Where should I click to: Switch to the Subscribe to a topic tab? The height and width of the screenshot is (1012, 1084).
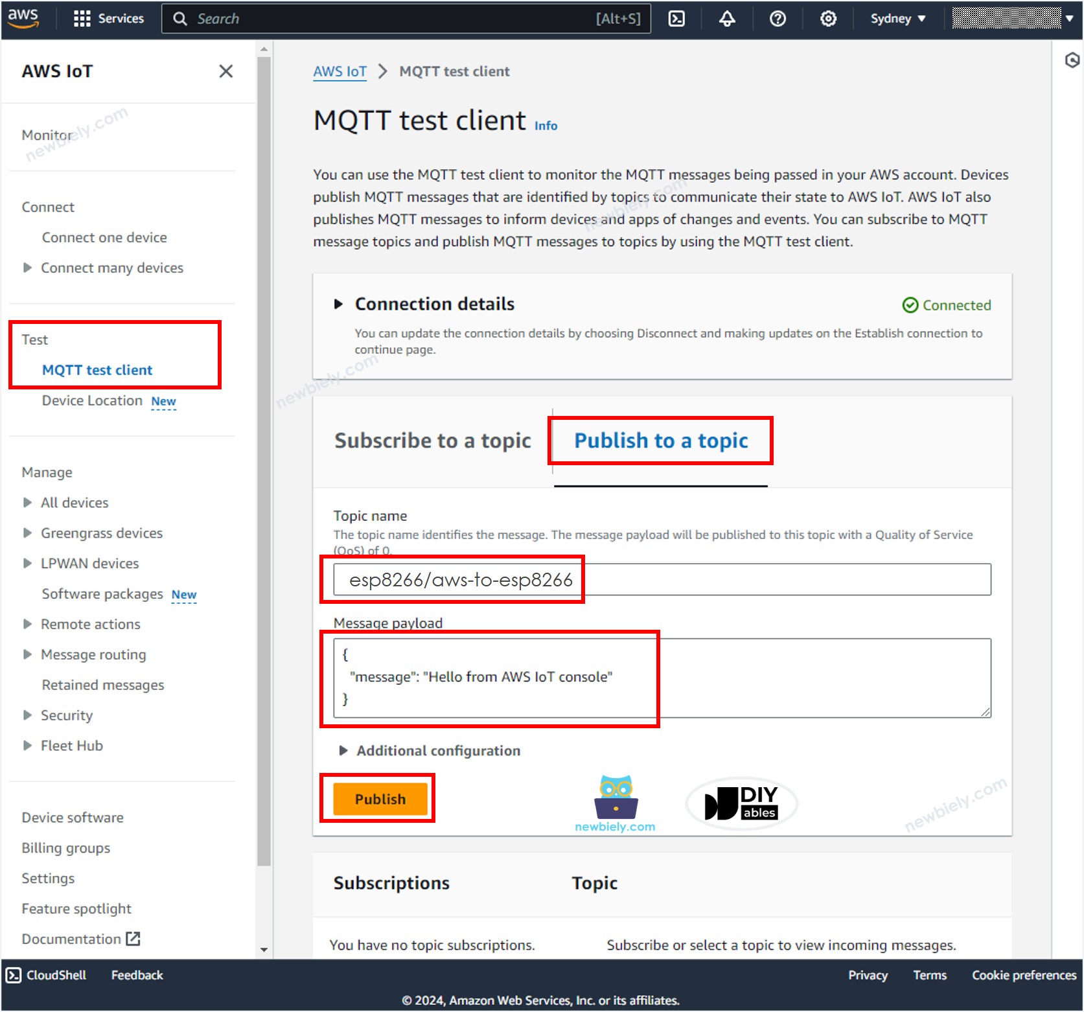point(432,441)
